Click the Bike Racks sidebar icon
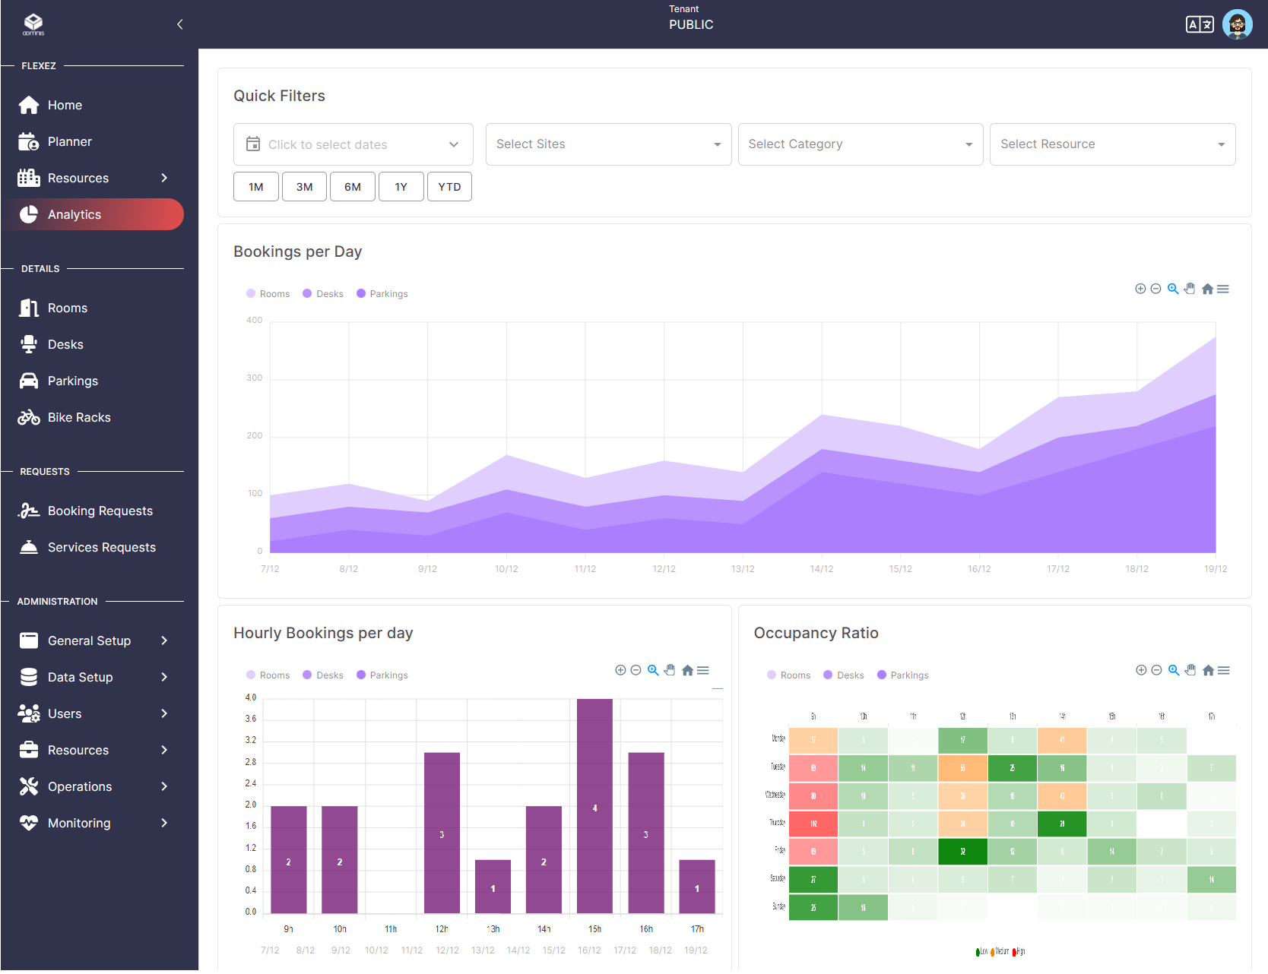This screenshot has width=1268, height=974. pyautogui.click(x=29, y=416)
